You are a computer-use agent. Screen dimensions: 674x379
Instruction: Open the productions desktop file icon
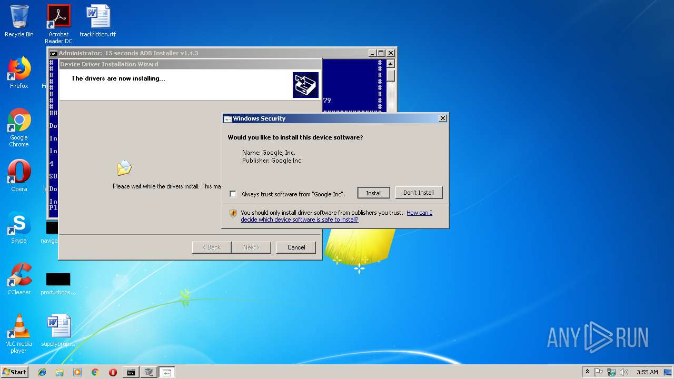click(58, 283)
